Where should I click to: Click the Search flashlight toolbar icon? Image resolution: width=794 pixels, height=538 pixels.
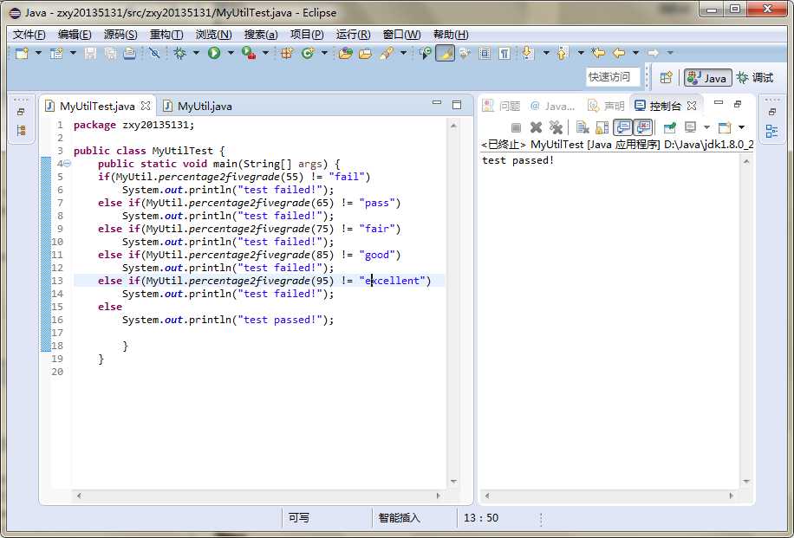(387, 53)
